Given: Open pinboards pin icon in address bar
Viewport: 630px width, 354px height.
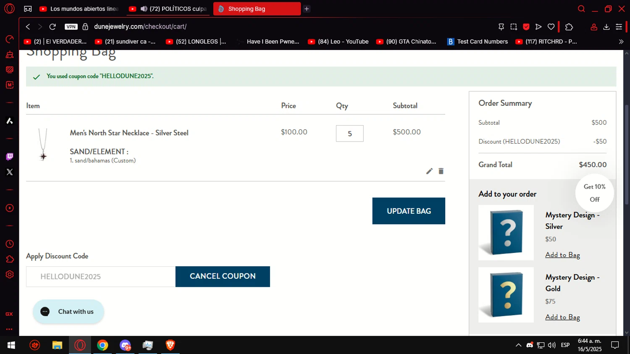Looking at the screenshot, I should pyautogui.click(x=501, y=26).
